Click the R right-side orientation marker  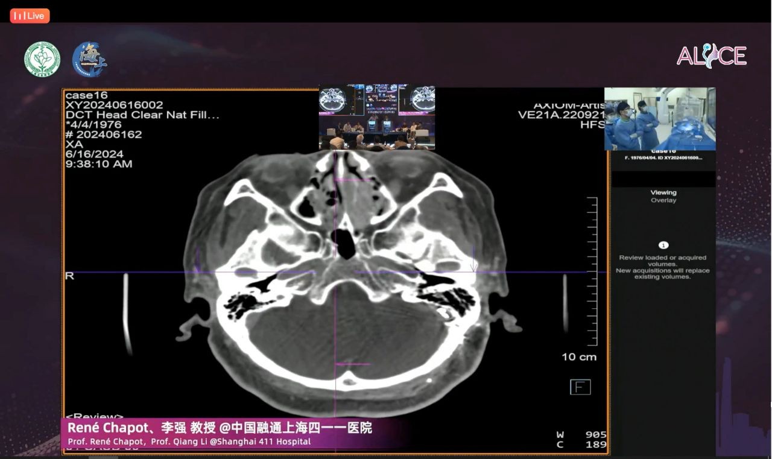(69, 276)
